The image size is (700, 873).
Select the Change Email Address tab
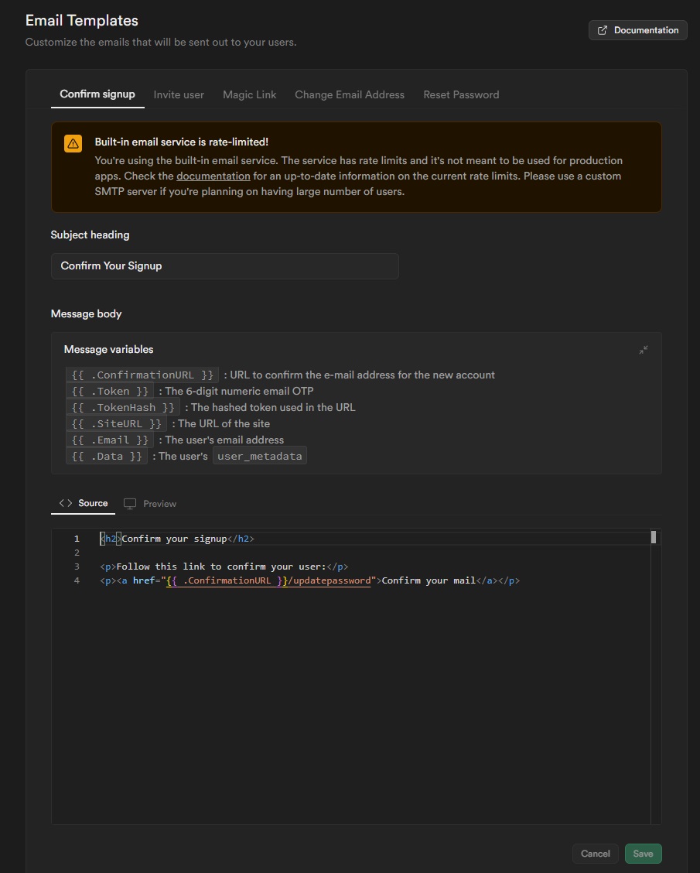tap(350, 94)
